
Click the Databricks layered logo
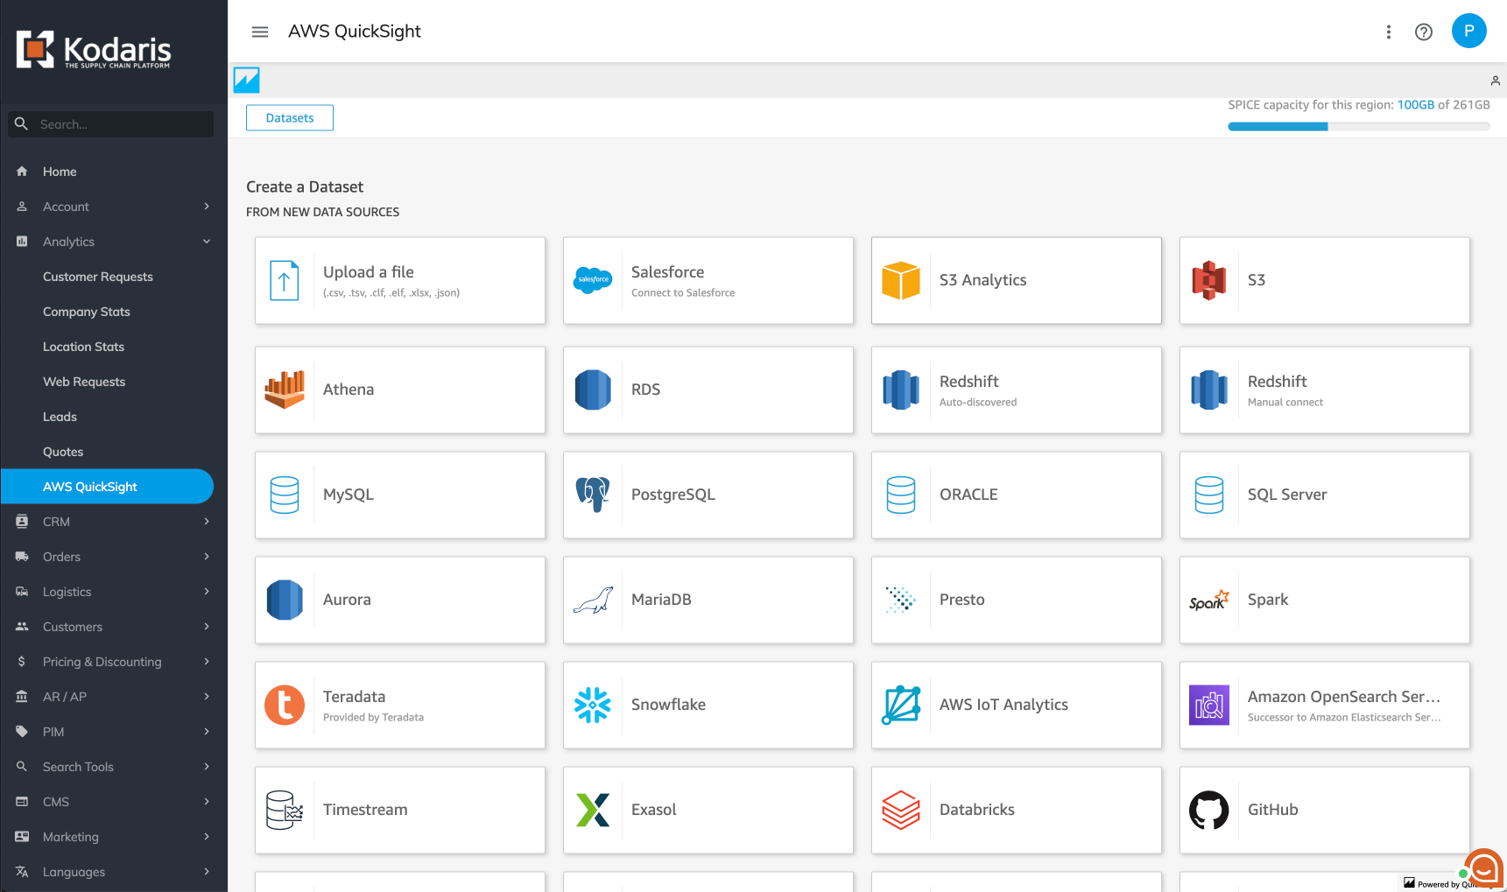point(901,810)
